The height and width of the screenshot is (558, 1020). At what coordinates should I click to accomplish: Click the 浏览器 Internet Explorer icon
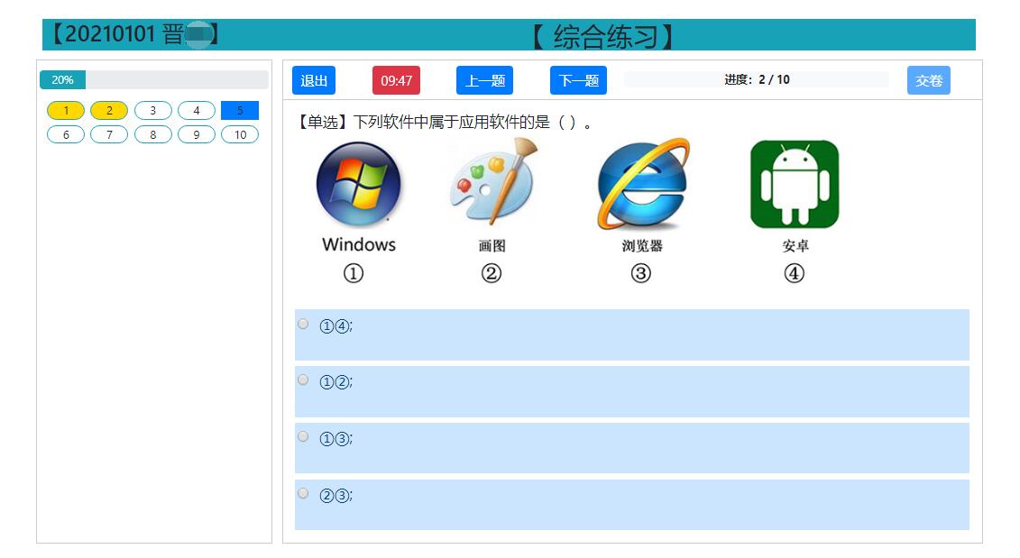[643, 184]
